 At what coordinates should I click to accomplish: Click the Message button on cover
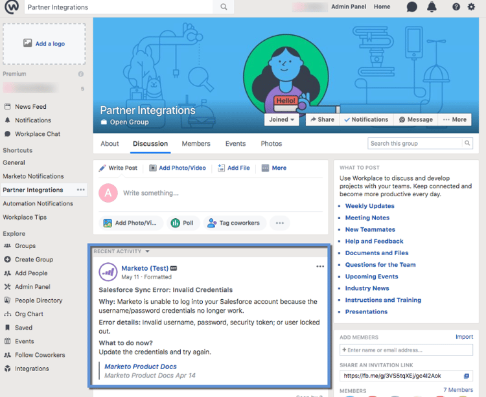point(416,120)
